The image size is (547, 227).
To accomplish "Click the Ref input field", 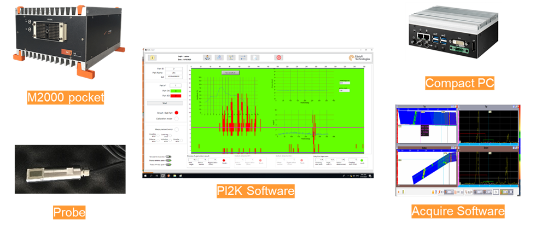I will (174, 77).
